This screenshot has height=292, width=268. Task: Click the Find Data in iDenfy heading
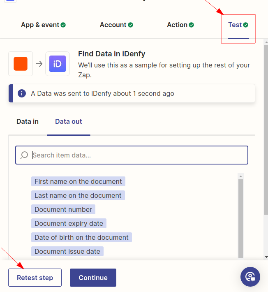(x=111, y=54)
